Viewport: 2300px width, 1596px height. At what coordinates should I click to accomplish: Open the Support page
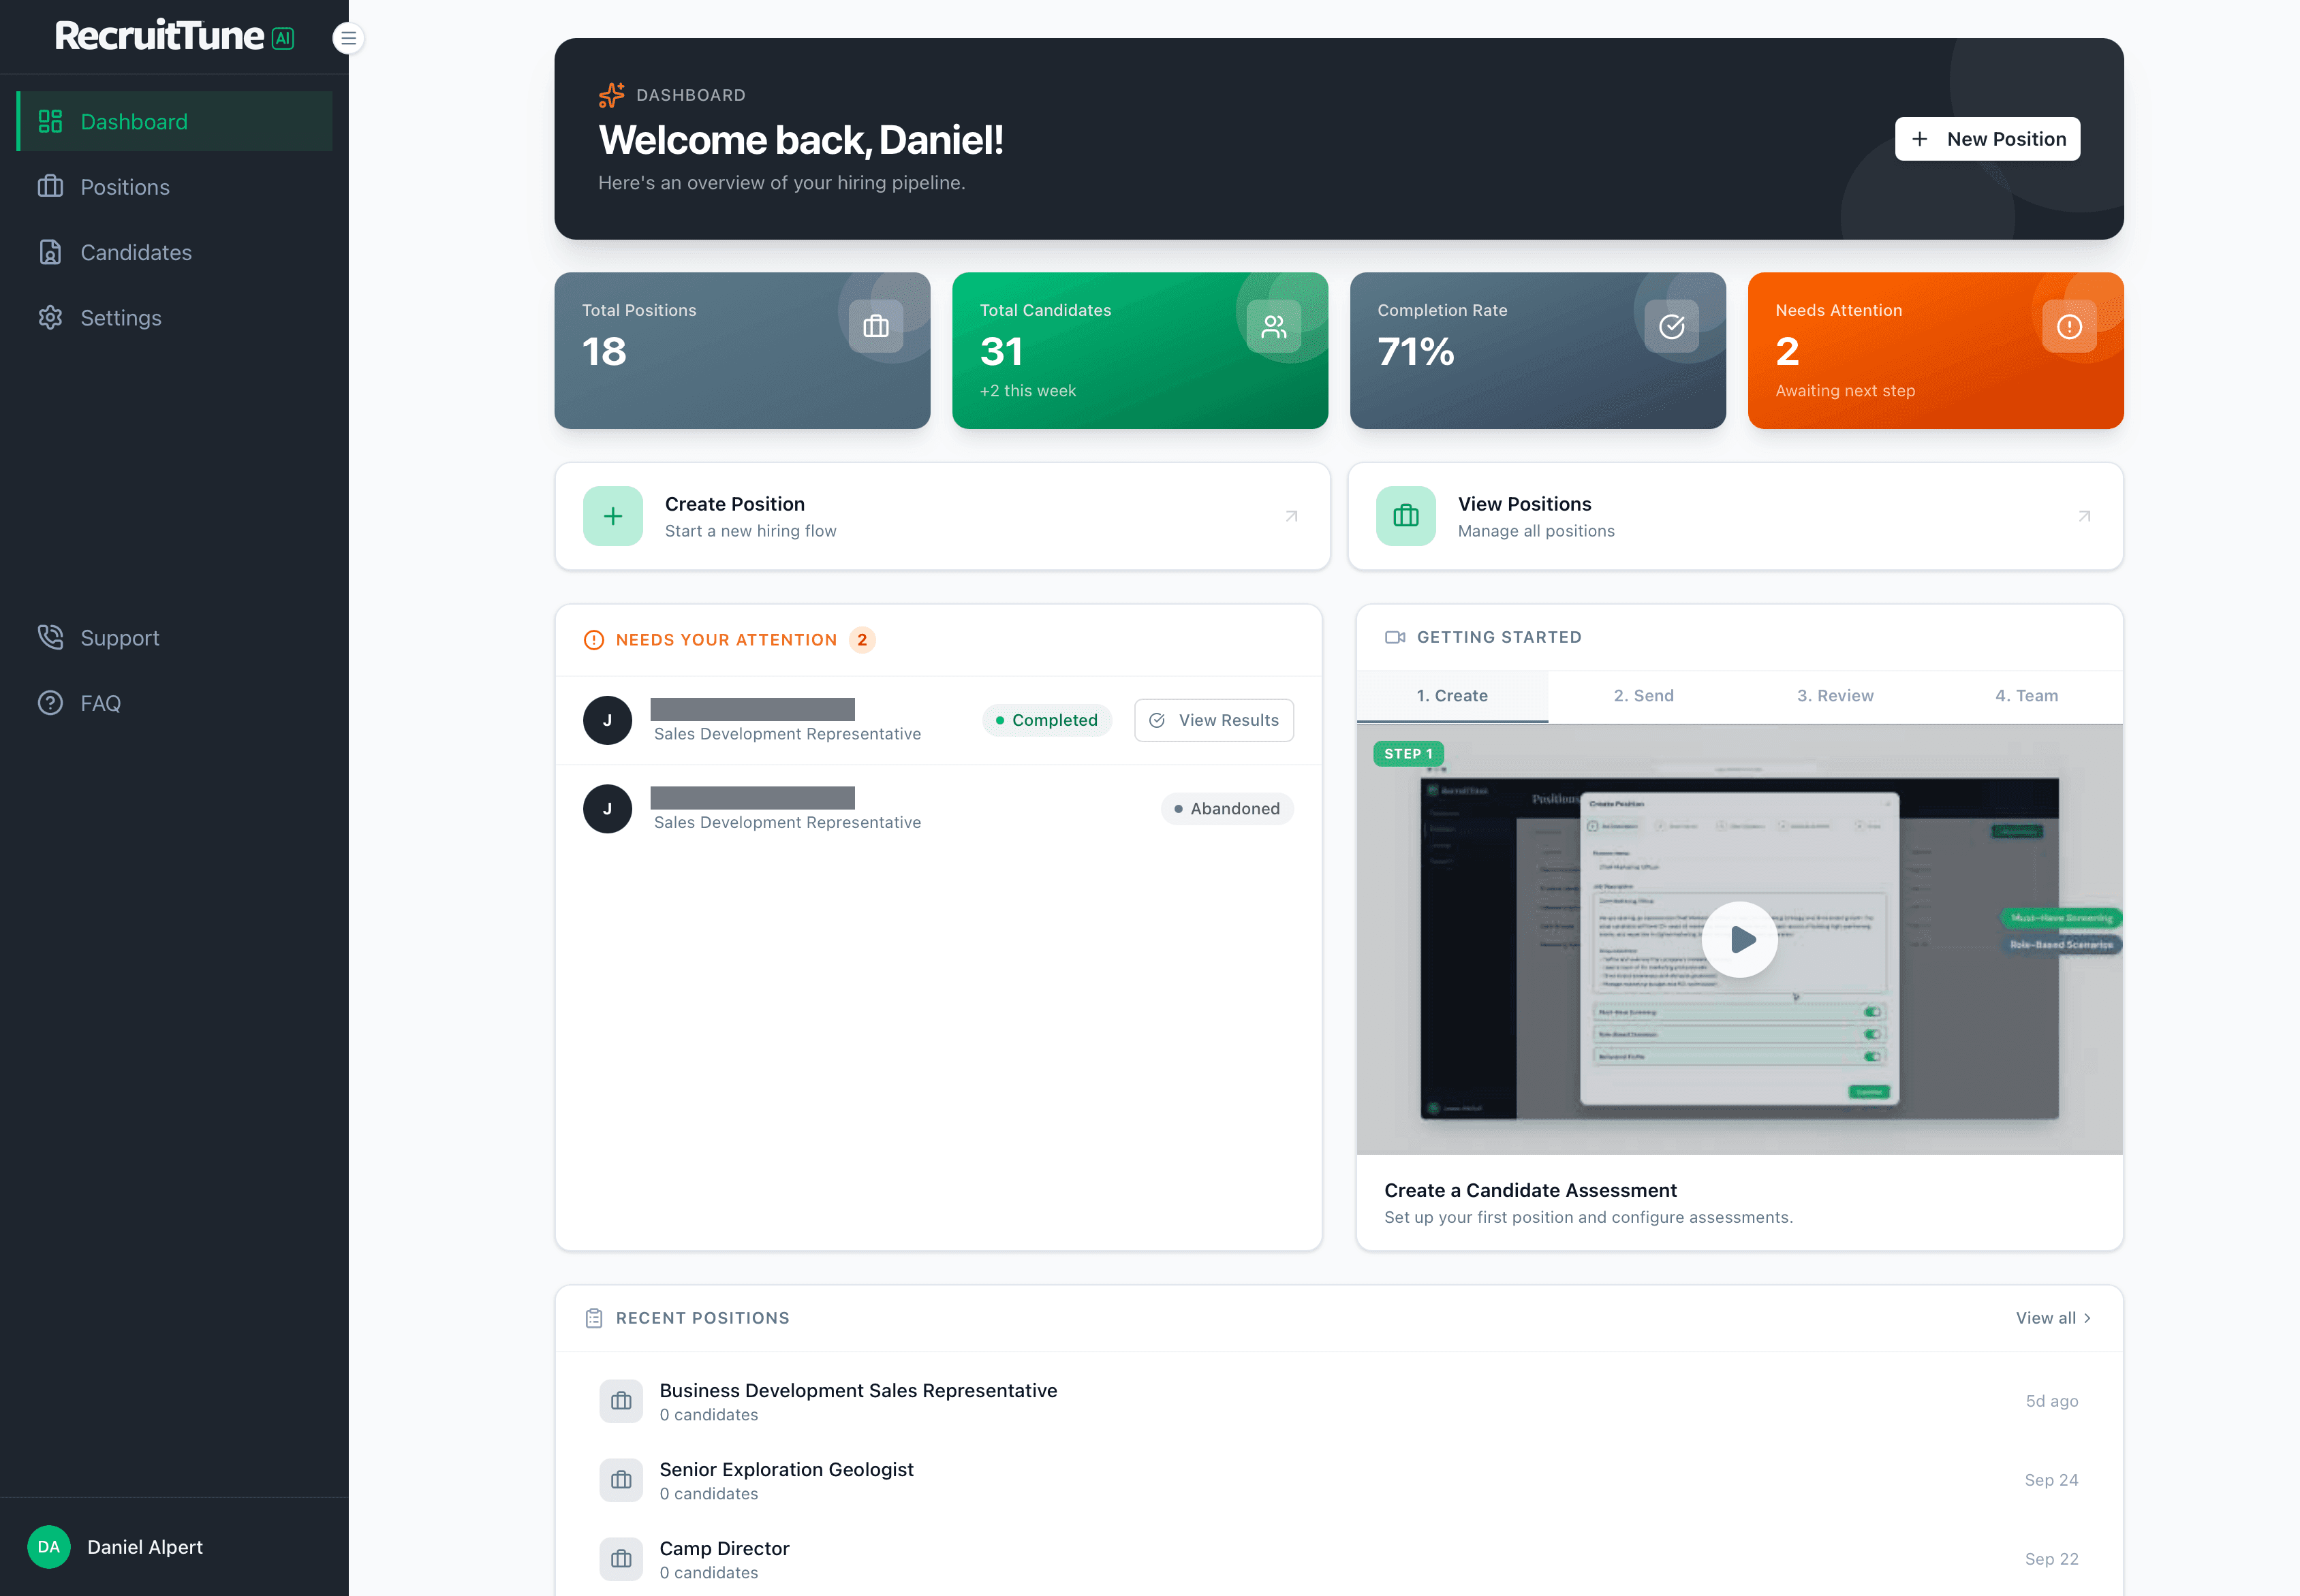175,638
